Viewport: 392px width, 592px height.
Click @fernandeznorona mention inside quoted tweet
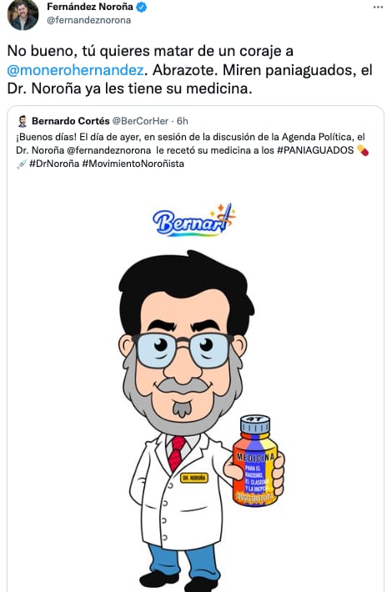(108, 150)
